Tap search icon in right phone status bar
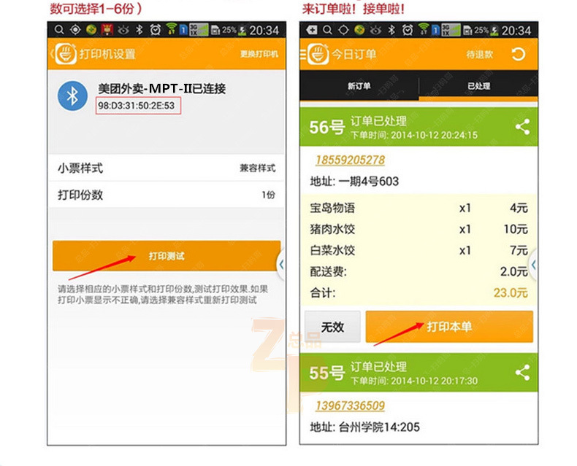The image size is (577, 466). [x=327, y=30]
